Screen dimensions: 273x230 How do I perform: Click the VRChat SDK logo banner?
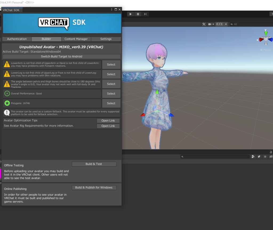61,23
